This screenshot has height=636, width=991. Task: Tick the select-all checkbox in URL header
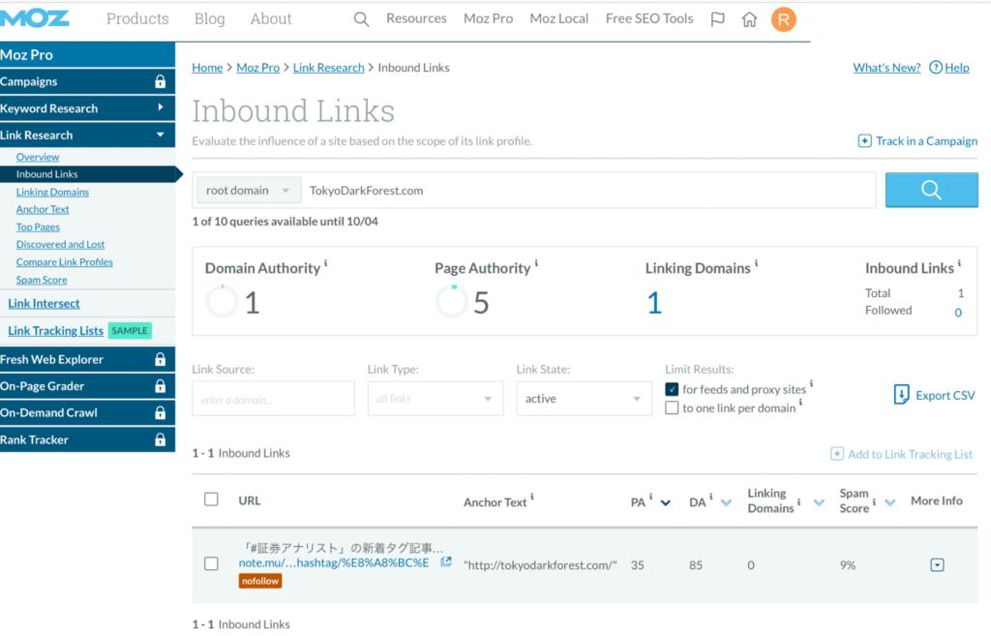(211, 500)
